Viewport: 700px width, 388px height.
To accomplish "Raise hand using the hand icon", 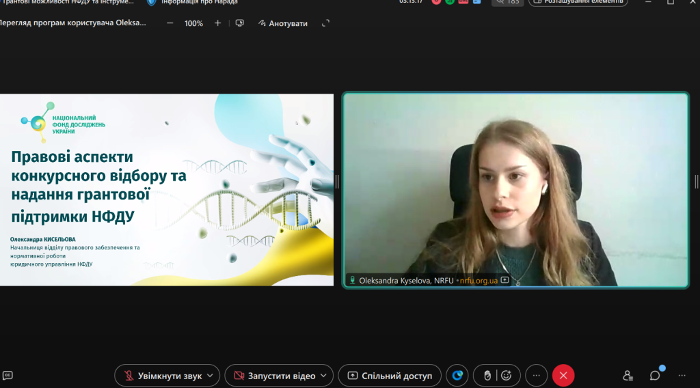I will 487,376.
